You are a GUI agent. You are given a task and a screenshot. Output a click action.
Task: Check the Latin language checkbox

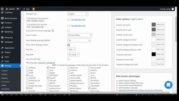point(69,72)
